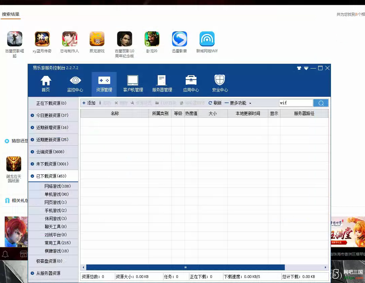The height and width of the screenshot is (283, 365).
Task: Click the search box containing wif
Action: [x=296, y=103]
